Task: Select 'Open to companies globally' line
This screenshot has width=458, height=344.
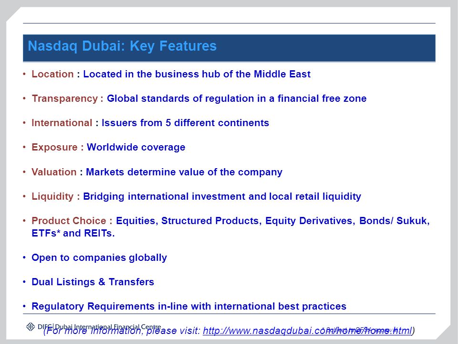Action: click(99, 258)
